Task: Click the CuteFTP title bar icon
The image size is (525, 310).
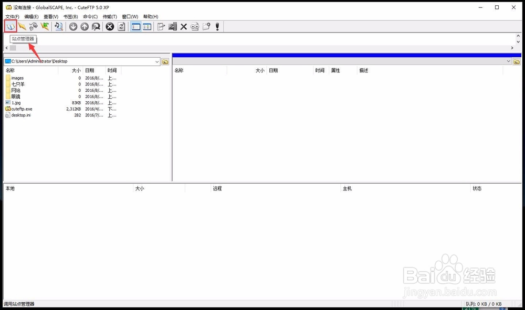Action: tap(9, 7)
